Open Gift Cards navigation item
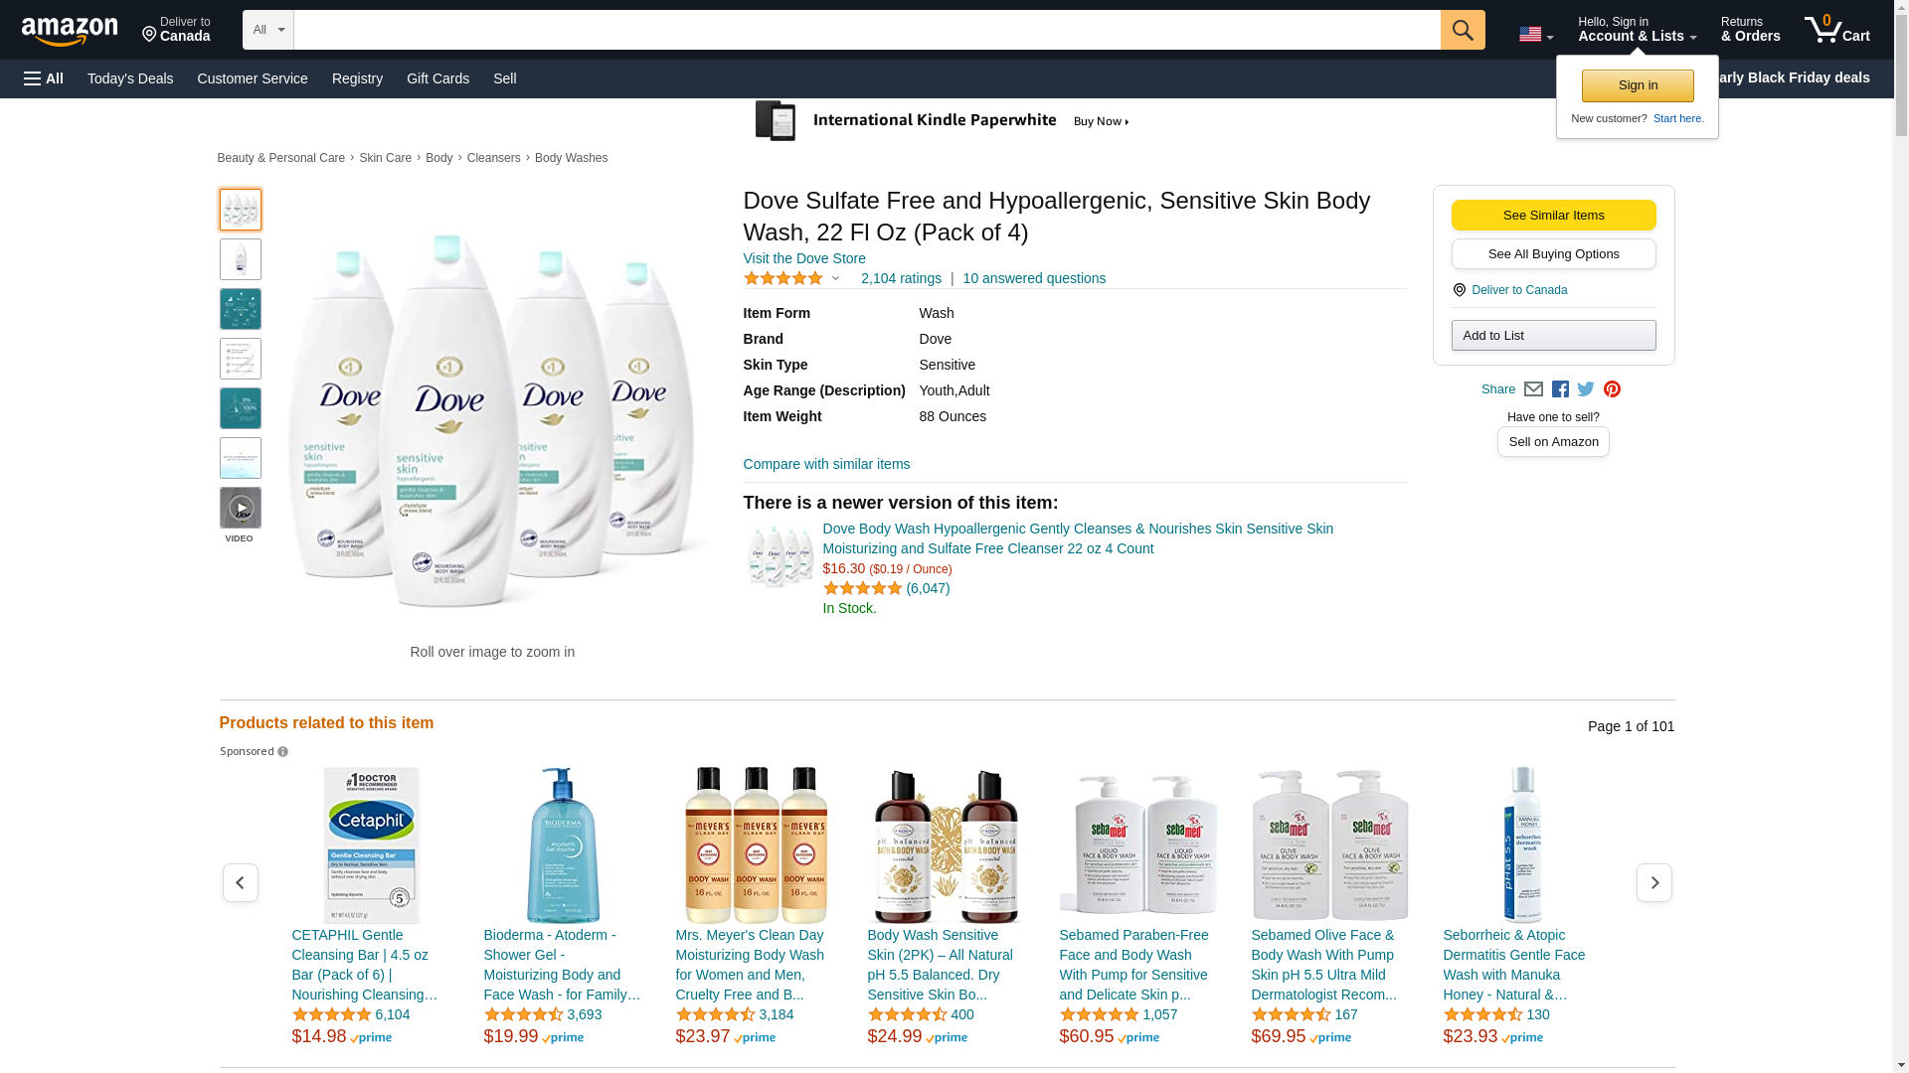Screen dimensions: 1909x1073 click(437, 78)
